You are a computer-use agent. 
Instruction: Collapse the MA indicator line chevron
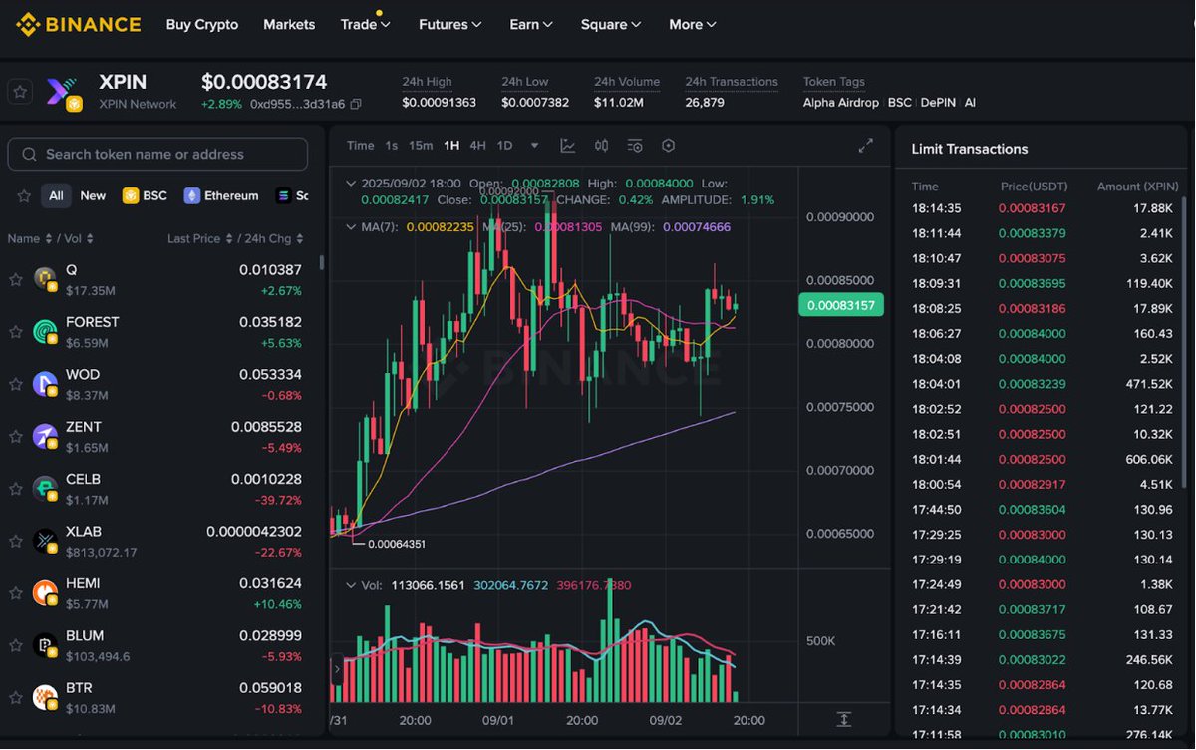click(x=351, y=227)
